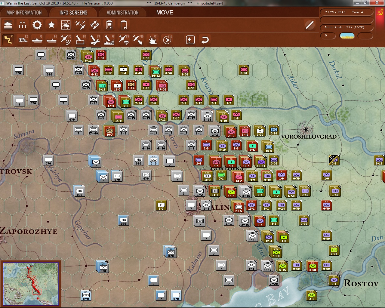Click the undo curved arrow icon
The height and width of the screenshot is (308, 385).
pyautogui.click(x=205, y=40)
